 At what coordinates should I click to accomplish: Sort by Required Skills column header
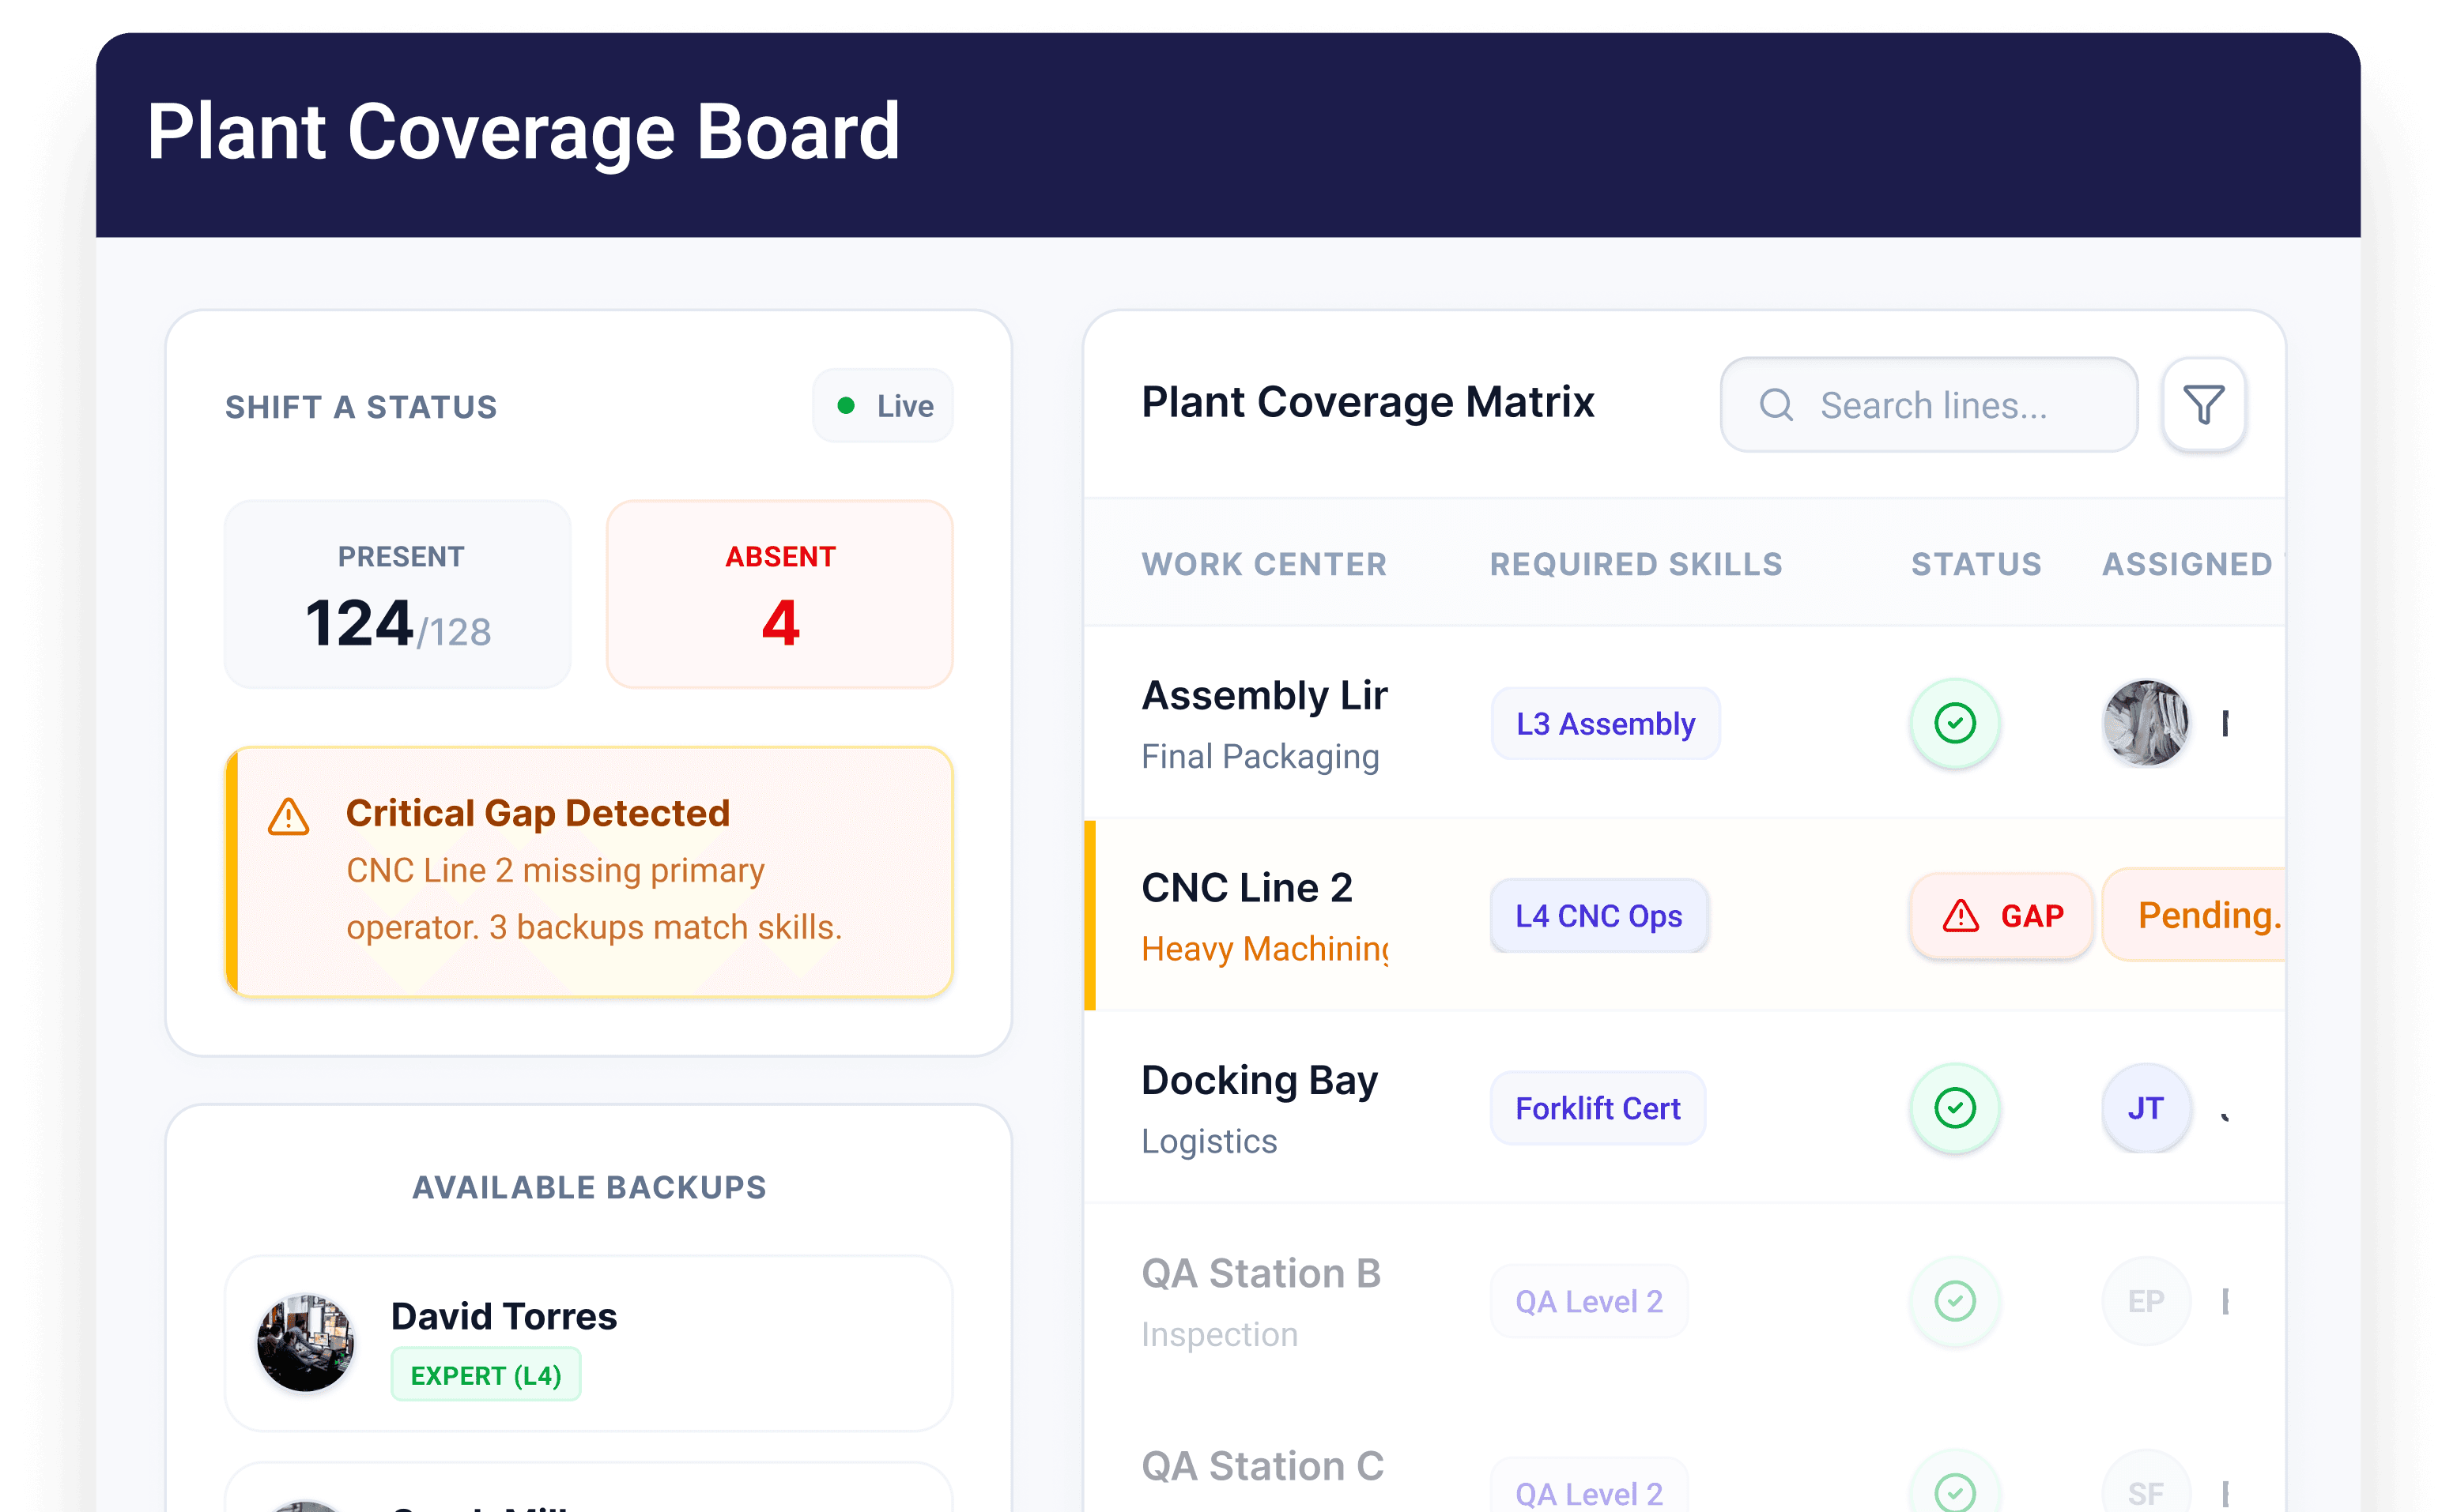(x=1636, y=564)
